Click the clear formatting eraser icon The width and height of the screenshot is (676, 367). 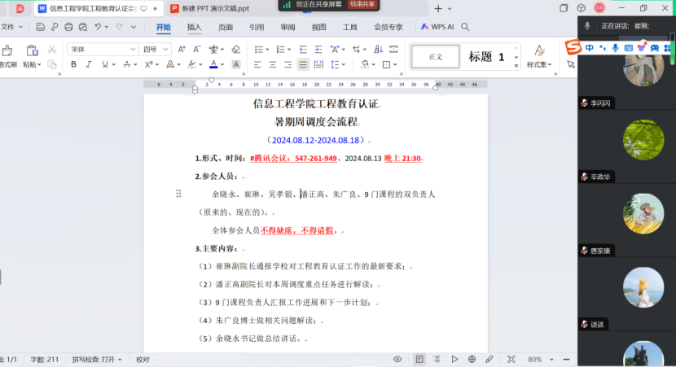coord(235,50)
